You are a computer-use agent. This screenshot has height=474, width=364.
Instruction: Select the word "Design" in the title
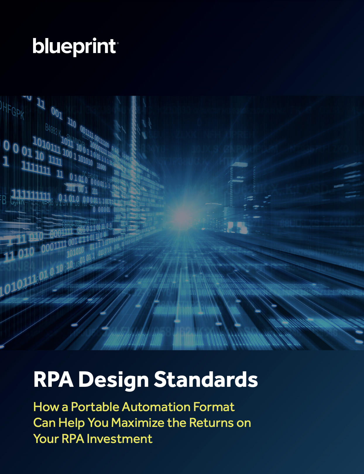pos(114,380)
